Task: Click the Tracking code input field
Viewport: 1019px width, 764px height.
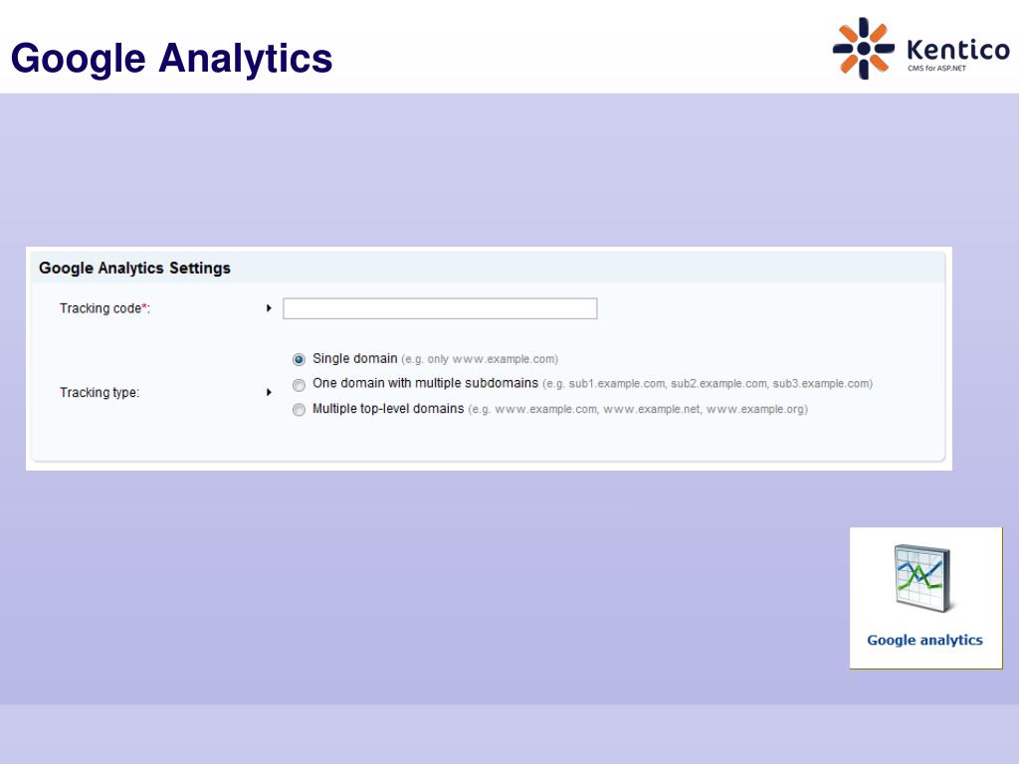Action: [440, 308]
